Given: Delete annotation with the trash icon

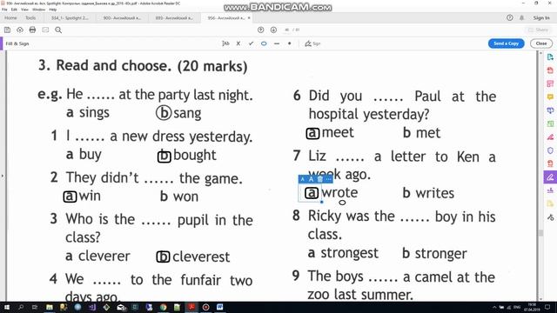Looking at the screenshot, I should (320, 180).
